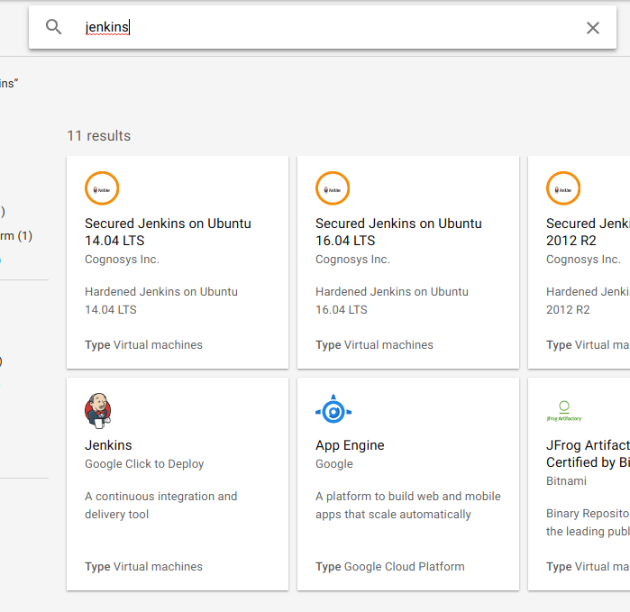Click the 2012 R2 card's Cognosys logo
The image size is (630, 612).
click(x=563, y=188)
